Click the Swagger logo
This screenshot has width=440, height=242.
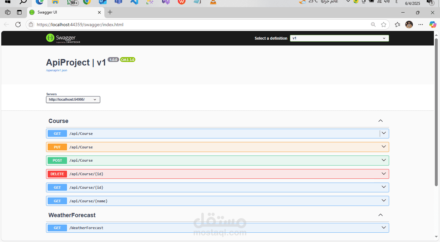pyautogui.click(x=63, y=38)
